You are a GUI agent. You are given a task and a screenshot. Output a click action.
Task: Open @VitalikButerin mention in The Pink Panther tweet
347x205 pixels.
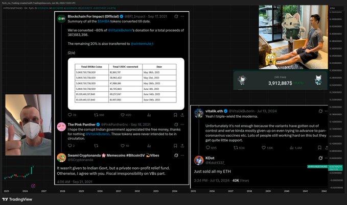click(98, 134)
